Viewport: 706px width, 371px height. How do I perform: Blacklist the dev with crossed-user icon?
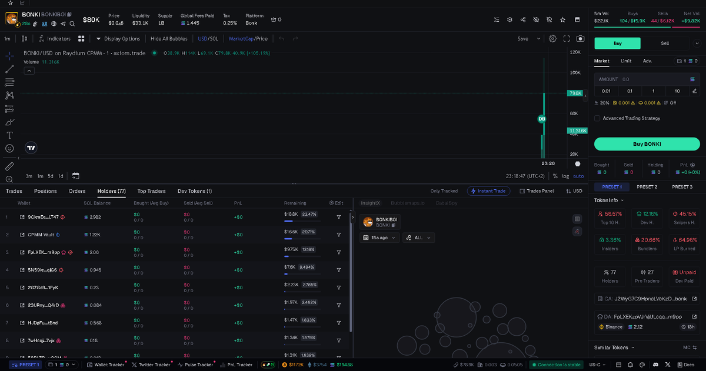(x=549, y=19)
